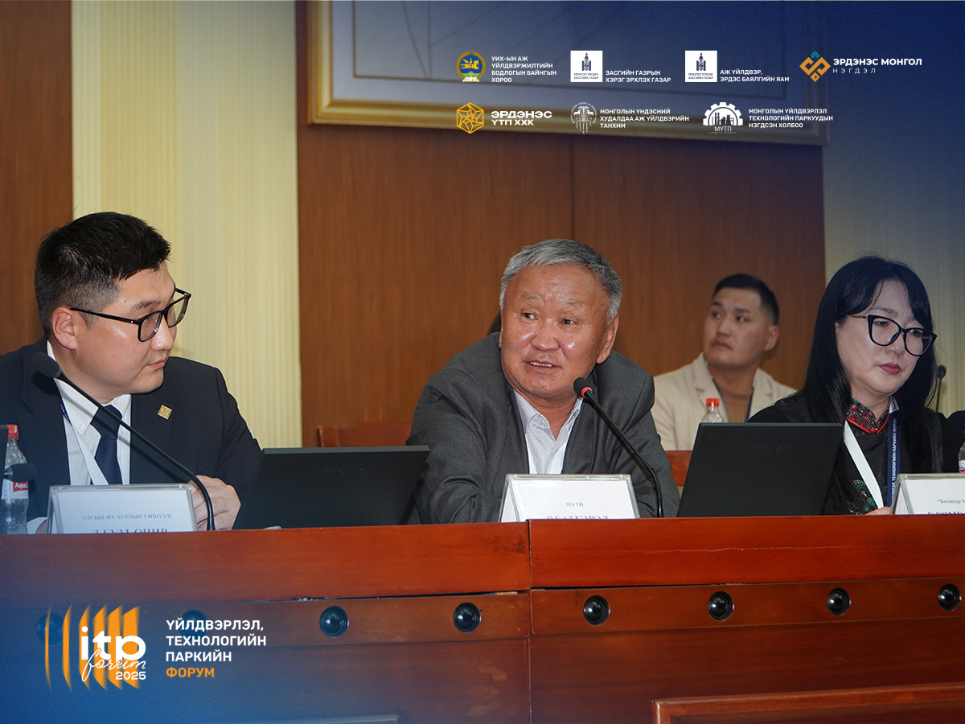965x724 pixels.
Task: Select the МҮТП gear factory logo
Action: pos(723,117)
